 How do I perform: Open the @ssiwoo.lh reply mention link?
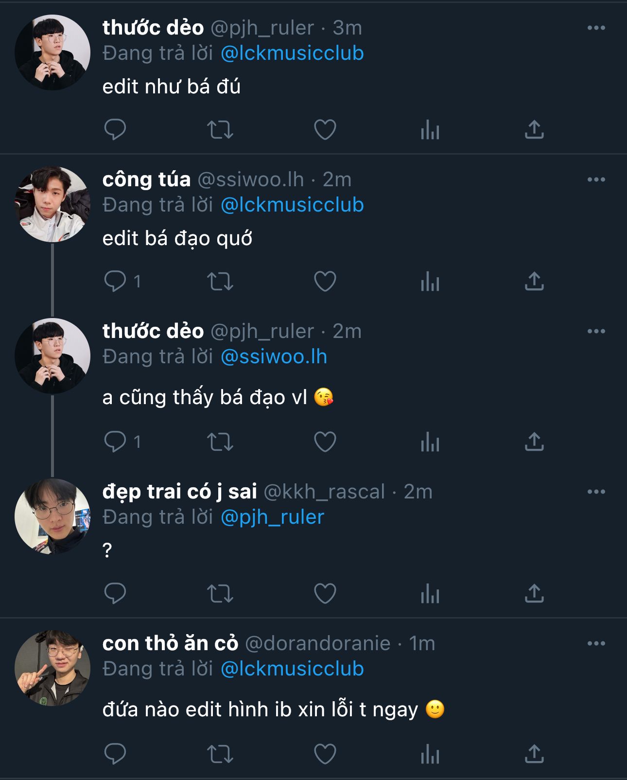point(274,356)
